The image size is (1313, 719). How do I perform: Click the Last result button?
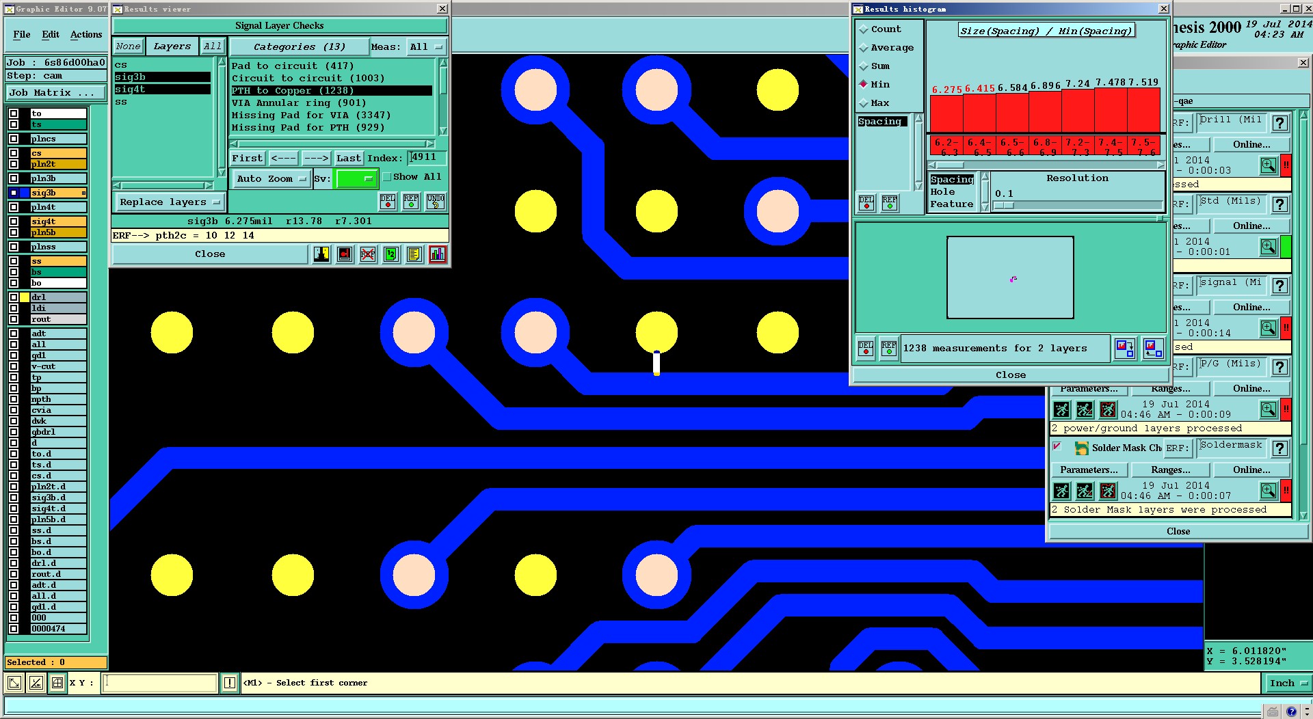[x=349, y=159]
